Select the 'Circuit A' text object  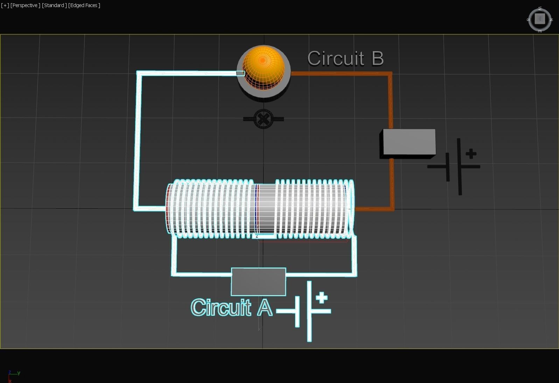232,307
